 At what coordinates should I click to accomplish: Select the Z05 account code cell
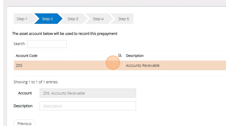tap(19, 66)
